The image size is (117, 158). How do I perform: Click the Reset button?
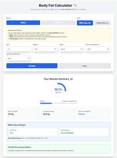[85, 66]
